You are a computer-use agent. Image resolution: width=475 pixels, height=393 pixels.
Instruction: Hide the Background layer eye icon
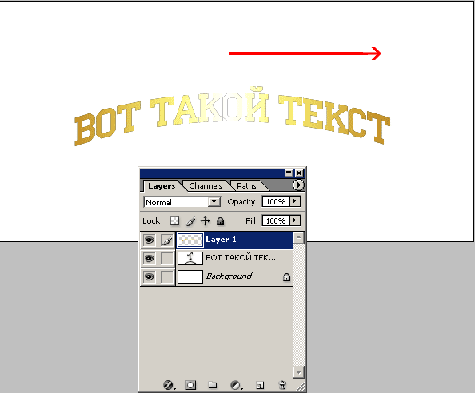pyautogui.click(x=149, y=277)
